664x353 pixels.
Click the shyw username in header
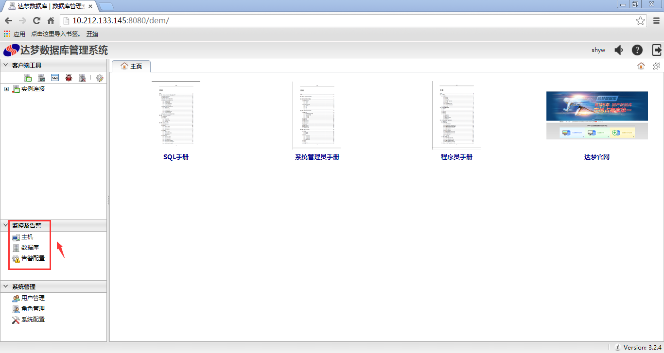tap(598, 50)
